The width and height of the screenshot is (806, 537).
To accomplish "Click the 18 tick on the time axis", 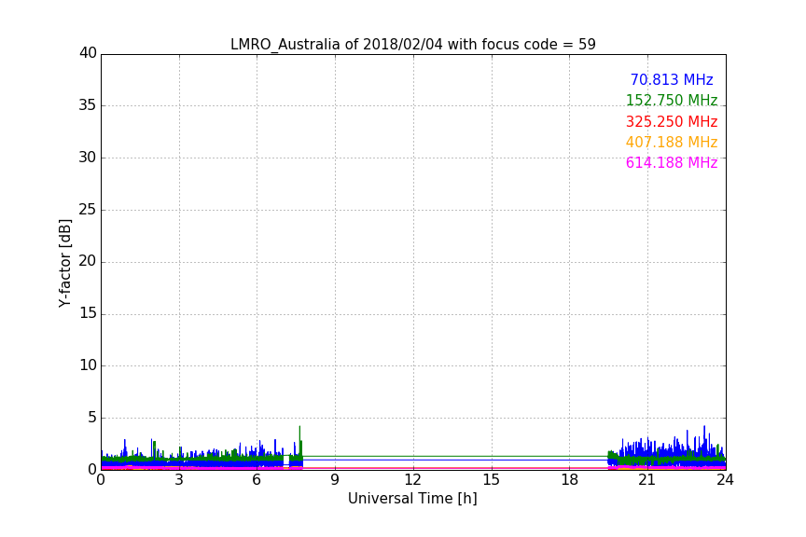I will [570, 480].
